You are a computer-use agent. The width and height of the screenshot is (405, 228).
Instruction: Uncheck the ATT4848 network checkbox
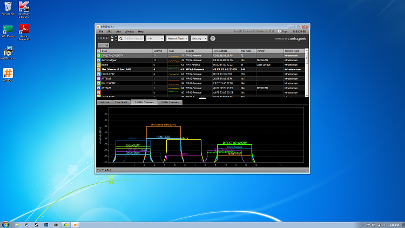[98, 78]
